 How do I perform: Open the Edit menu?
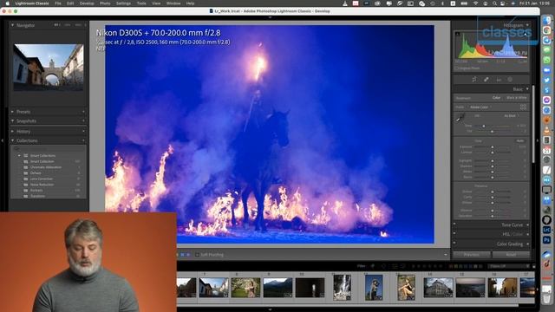[70, 3]
